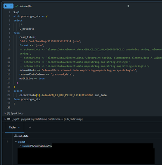Click 'prototype_cte' on line 2
This screenshot has height=165, width=162.
[x=30, y=16]
